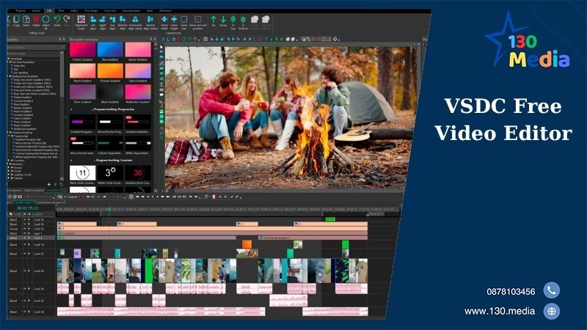The image size is (587, 330).
Task: Expand the Arrows tree node
Action: (x=10, y=168)
